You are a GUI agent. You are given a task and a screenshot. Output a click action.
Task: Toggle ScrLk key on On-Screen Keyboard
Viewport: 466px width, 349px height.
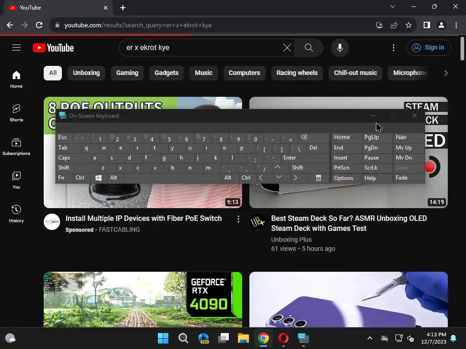[x=377, y=168]
